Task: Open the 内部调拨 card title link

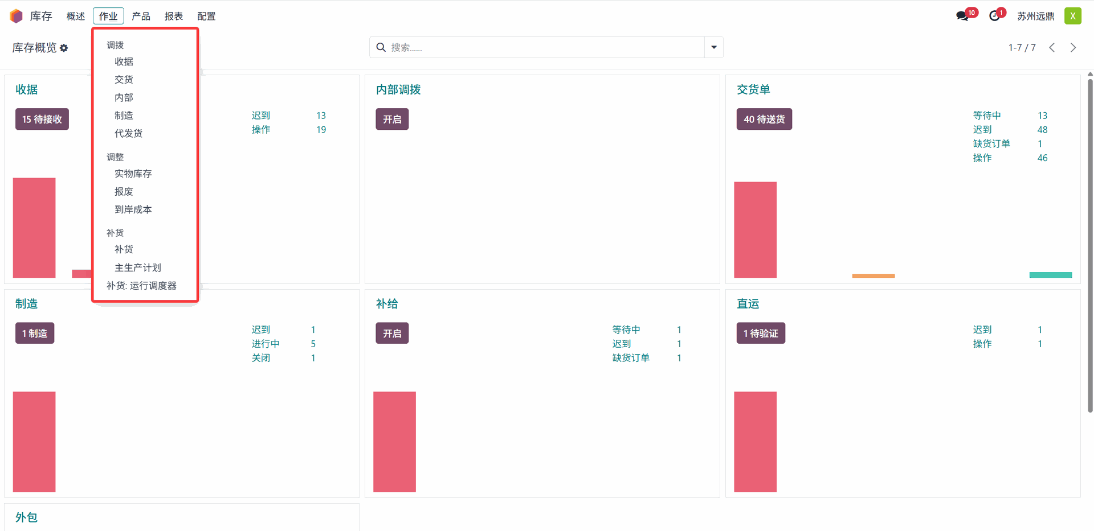Action: pos(398,89)
